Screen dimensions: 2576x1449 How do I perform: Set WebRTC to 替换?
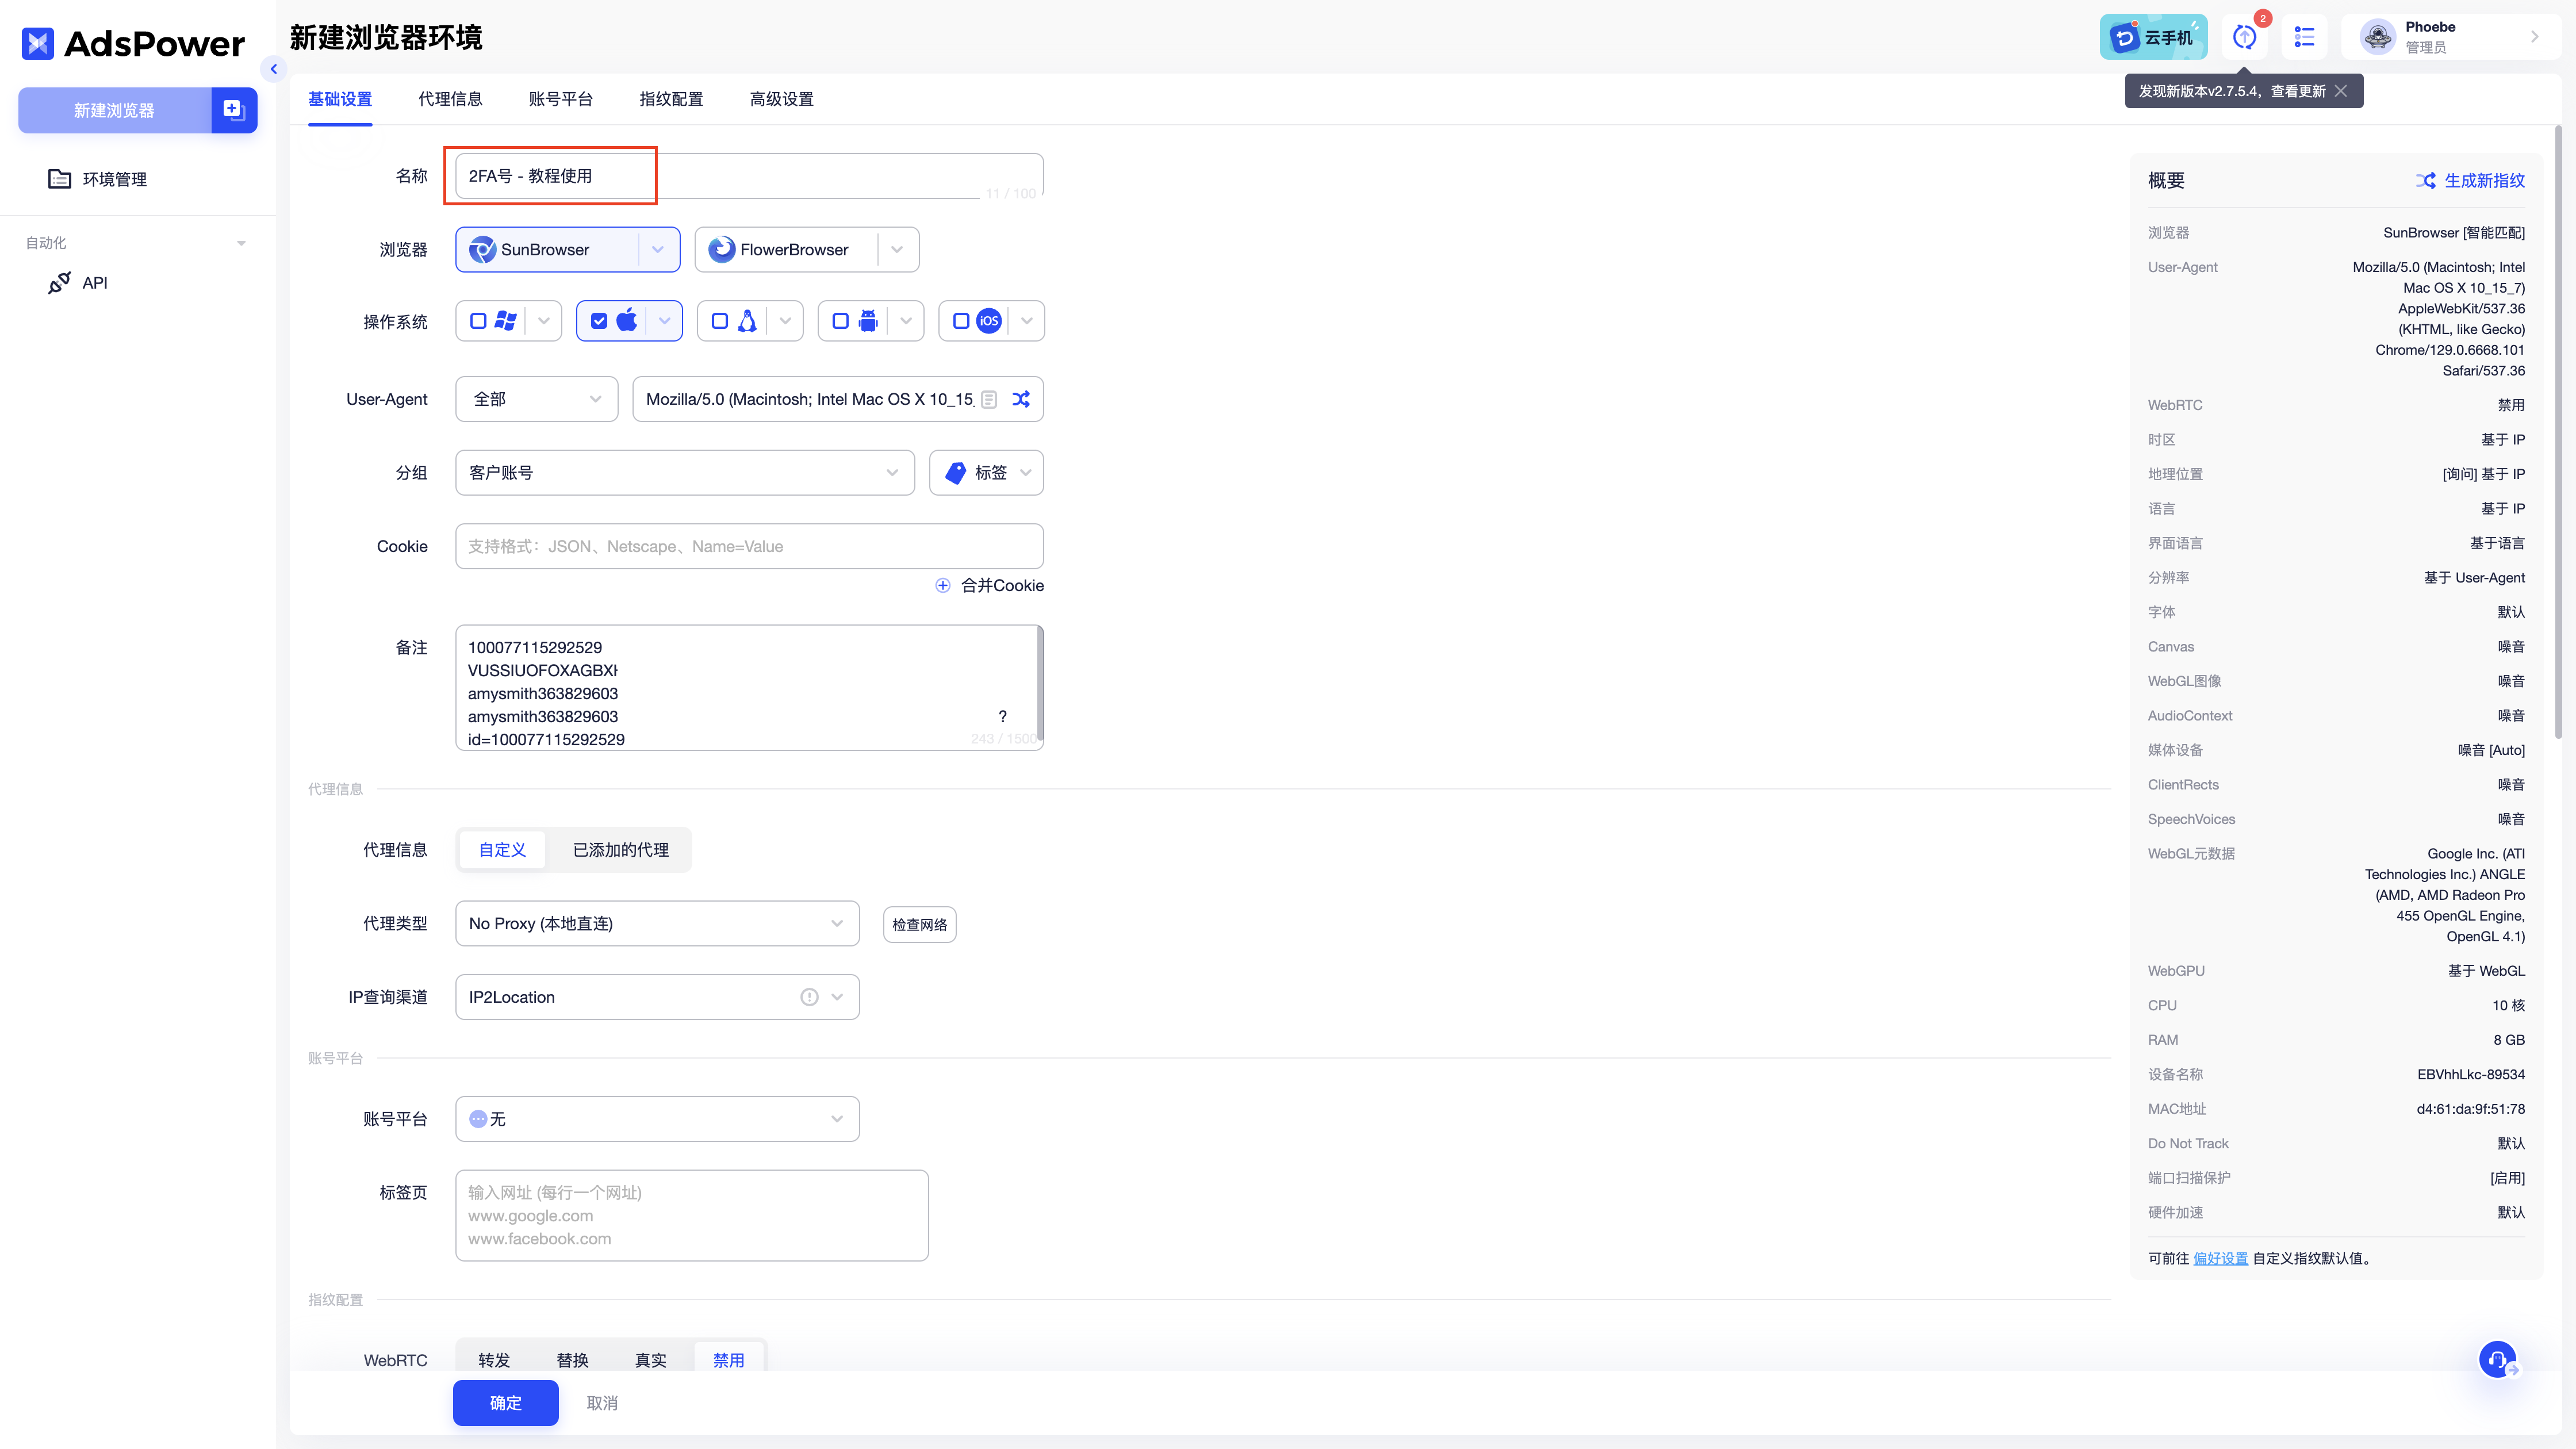click(x=573, y=1360)
